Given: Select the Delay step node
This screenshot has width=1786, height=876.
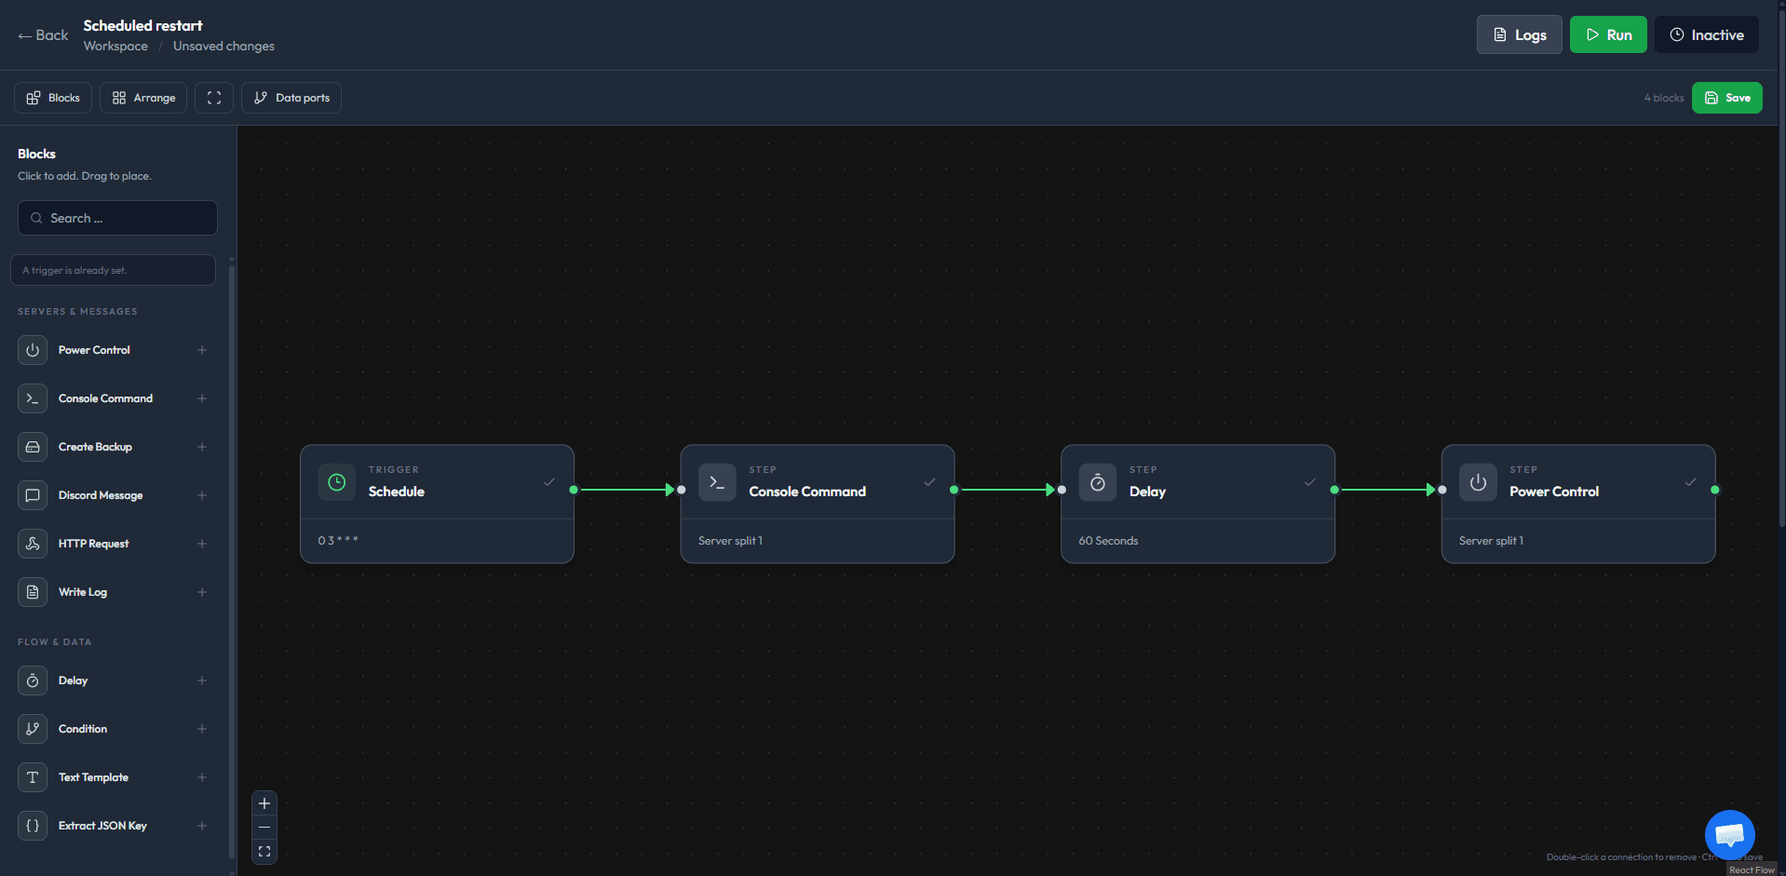Looking at the screenshot, I should click(x=1197, y=504).
